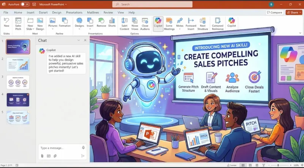Click the fit-to-window icon after 100%
304x168 pixels.
[302, 165]
